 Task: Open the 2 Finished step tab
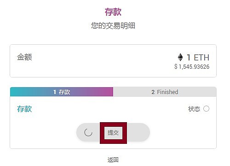[165, 92]
